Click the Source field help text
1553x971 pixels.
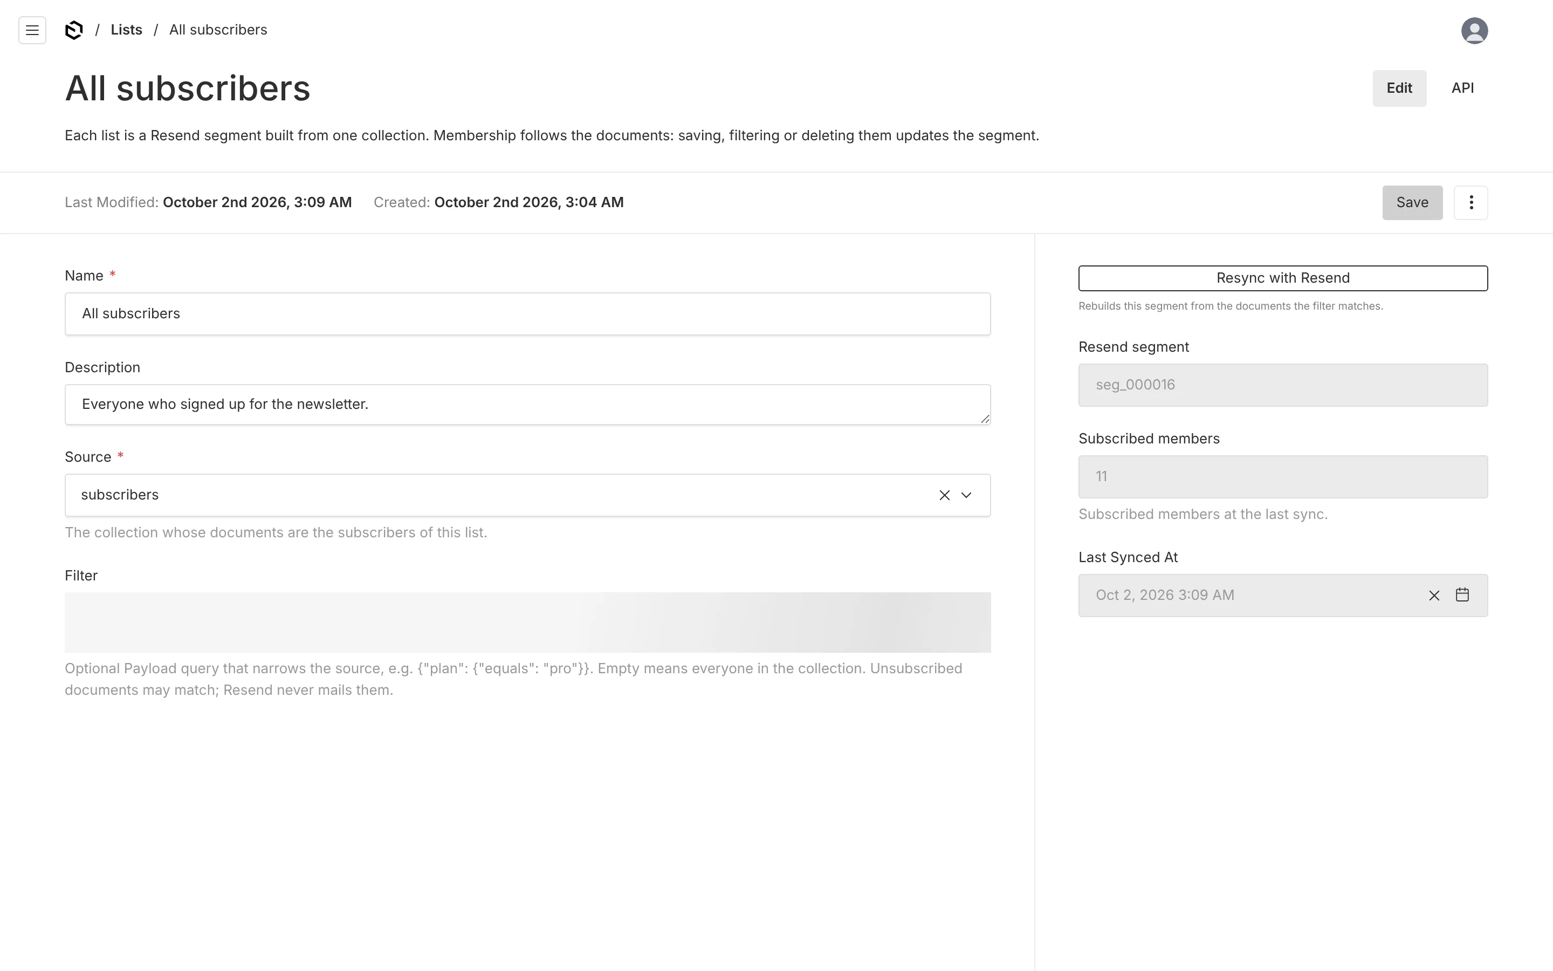click(276, 533)
